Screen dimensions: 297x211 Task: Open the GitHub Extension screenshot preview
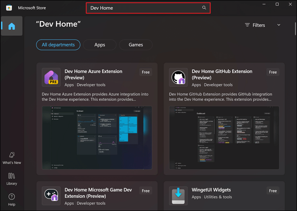click(x=224, y=138)
